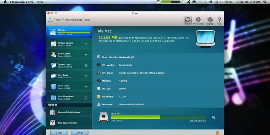Click the Udit HD usage bar
The image size is (270, 135).
coord(158,117)
